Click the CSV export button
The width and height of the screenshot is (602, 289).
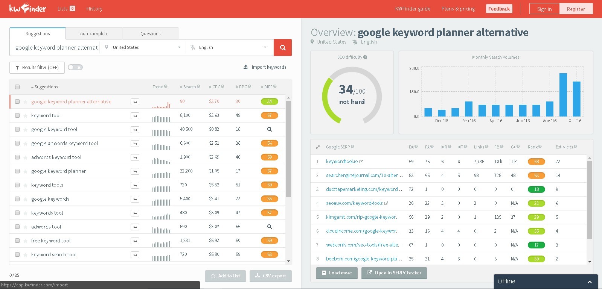pos(271,276)
